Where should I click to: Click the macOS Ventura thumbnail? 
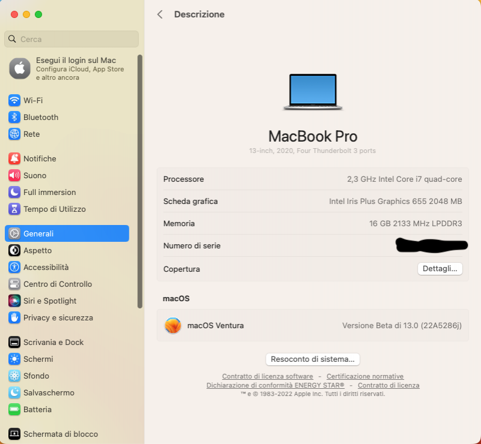[173, 325]
